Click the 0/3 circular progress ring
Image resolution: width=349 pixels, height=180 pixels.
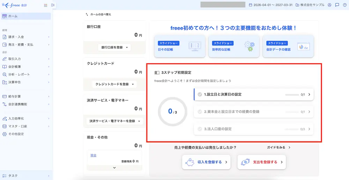coord(172,112)
